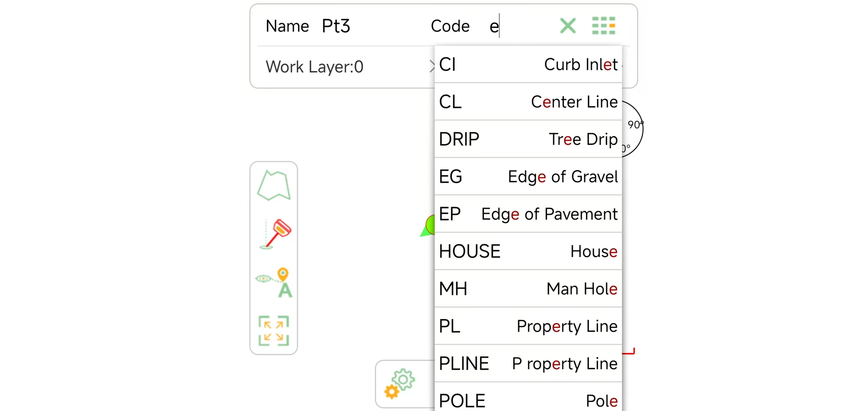This screenshot has width=866, height=411.
Task: Tap the tilt survey pole icon
Action: [275, 234]
